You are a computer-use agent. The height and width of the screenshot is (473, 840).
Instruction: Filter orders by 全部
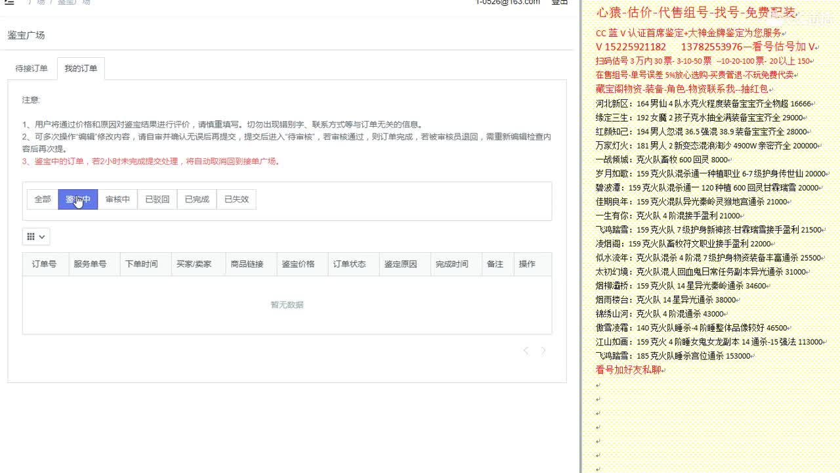[x=43, y=199]
